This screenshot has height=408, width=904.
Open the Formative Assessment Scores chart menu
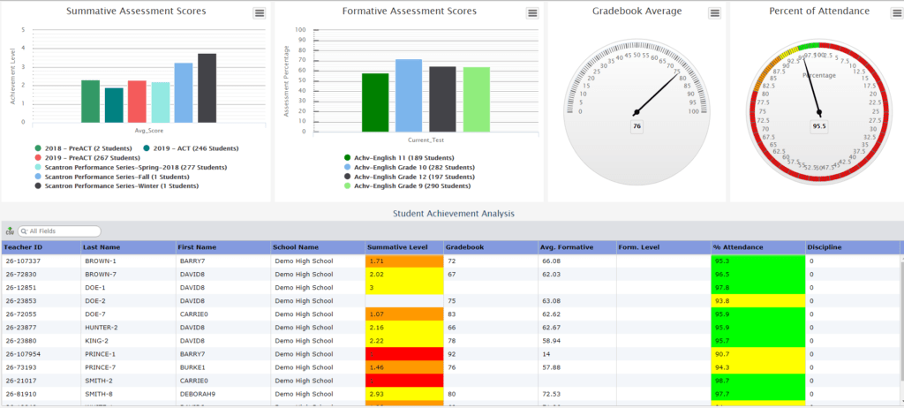point(531,13)
